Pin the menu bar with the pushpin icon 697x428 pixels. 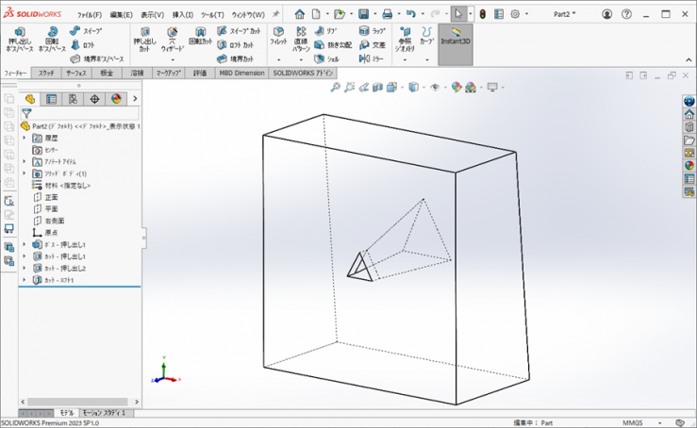pyautogui.click(x=275, y=15)
